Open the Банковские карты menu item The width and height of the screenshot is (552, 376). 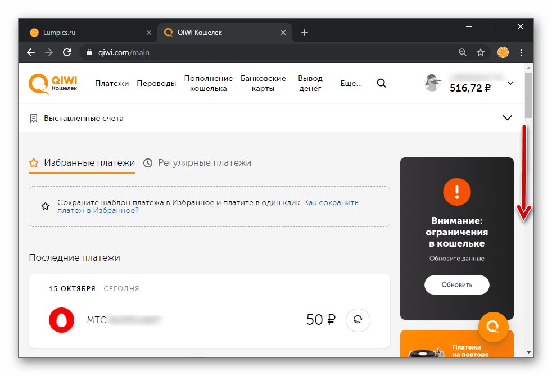(x=264, y=83)
